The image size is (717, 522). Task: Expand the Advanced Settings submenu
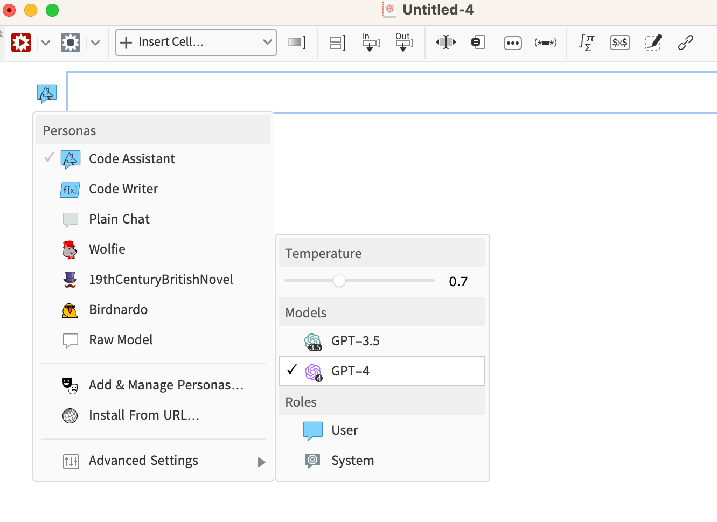[153, 461]
